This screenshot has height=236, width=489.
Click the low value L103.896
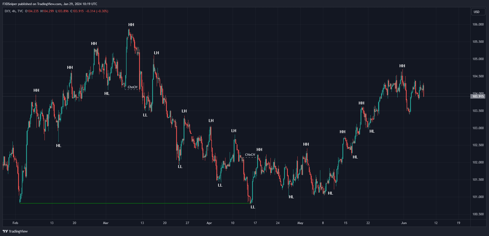(x=62, y=11)
